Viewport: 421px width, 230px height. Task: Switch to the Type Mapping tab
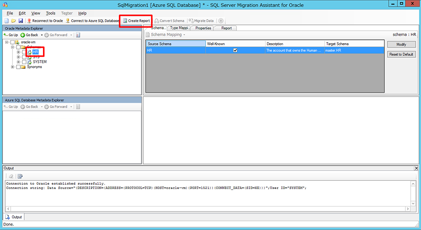(x=179, y=28)
